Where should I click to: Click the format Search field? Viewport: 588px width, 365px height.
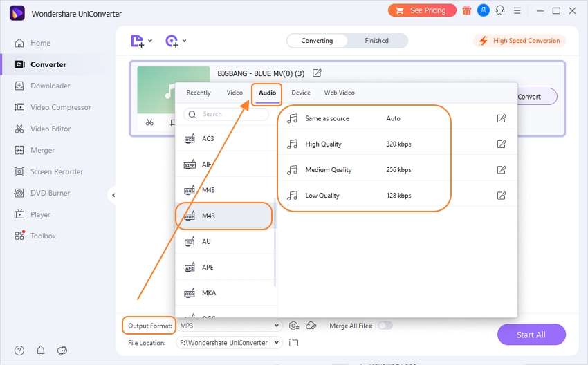(226, 114)
